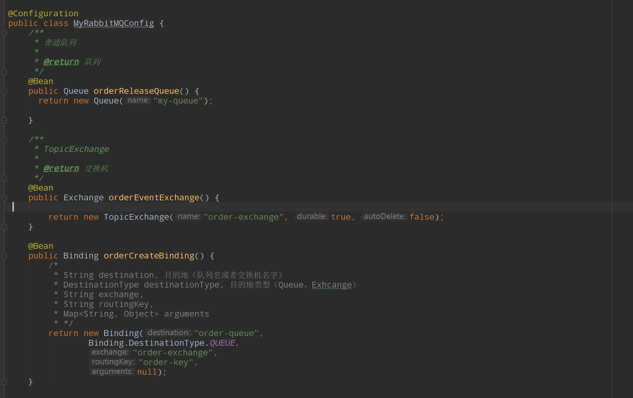The image size is (633, 398).
Task: Select the Binding.DestinationType.QUEUE enum reference
Action: (161, 343)
